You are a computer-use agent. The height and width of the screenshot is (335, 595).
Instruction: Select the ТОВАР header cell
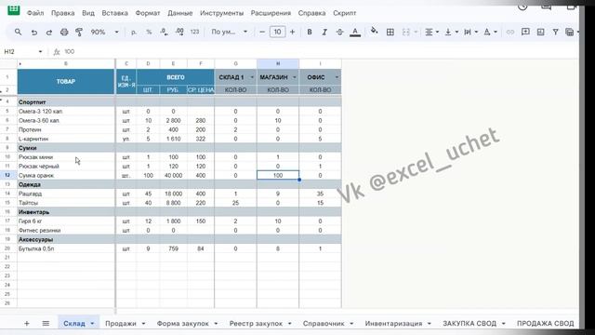pos(66,82)
